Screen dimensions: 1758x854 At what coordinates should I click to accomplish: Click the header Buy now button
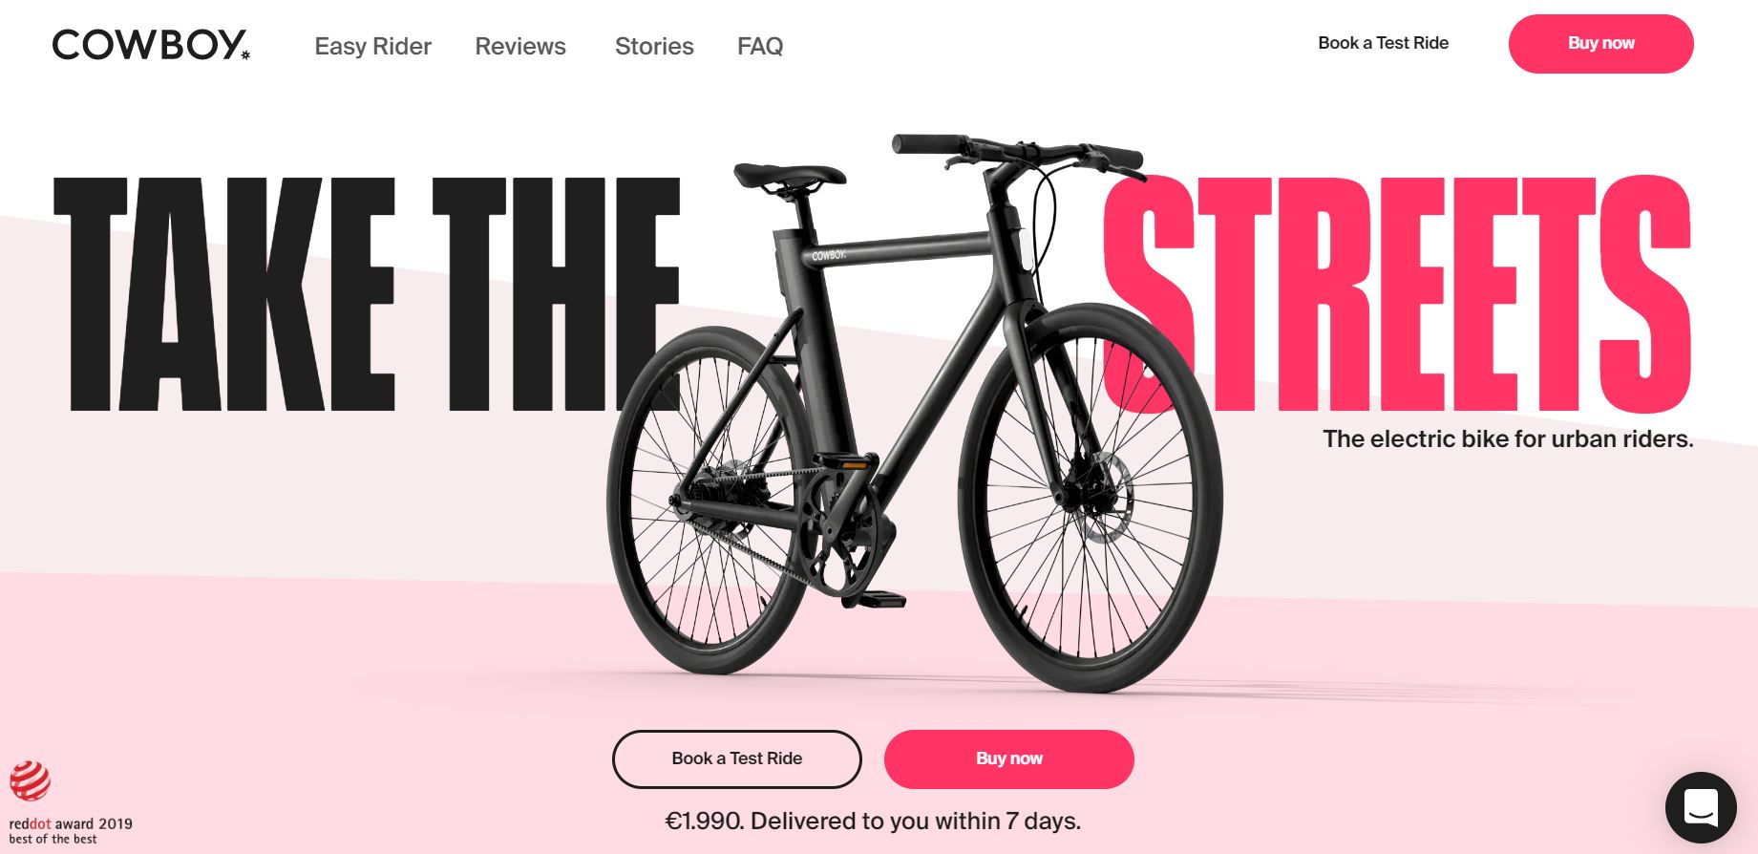click(x=1600, y=43)
